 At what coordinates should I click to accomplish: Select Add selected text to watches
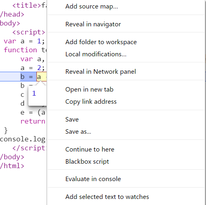(x=107, y=197)
